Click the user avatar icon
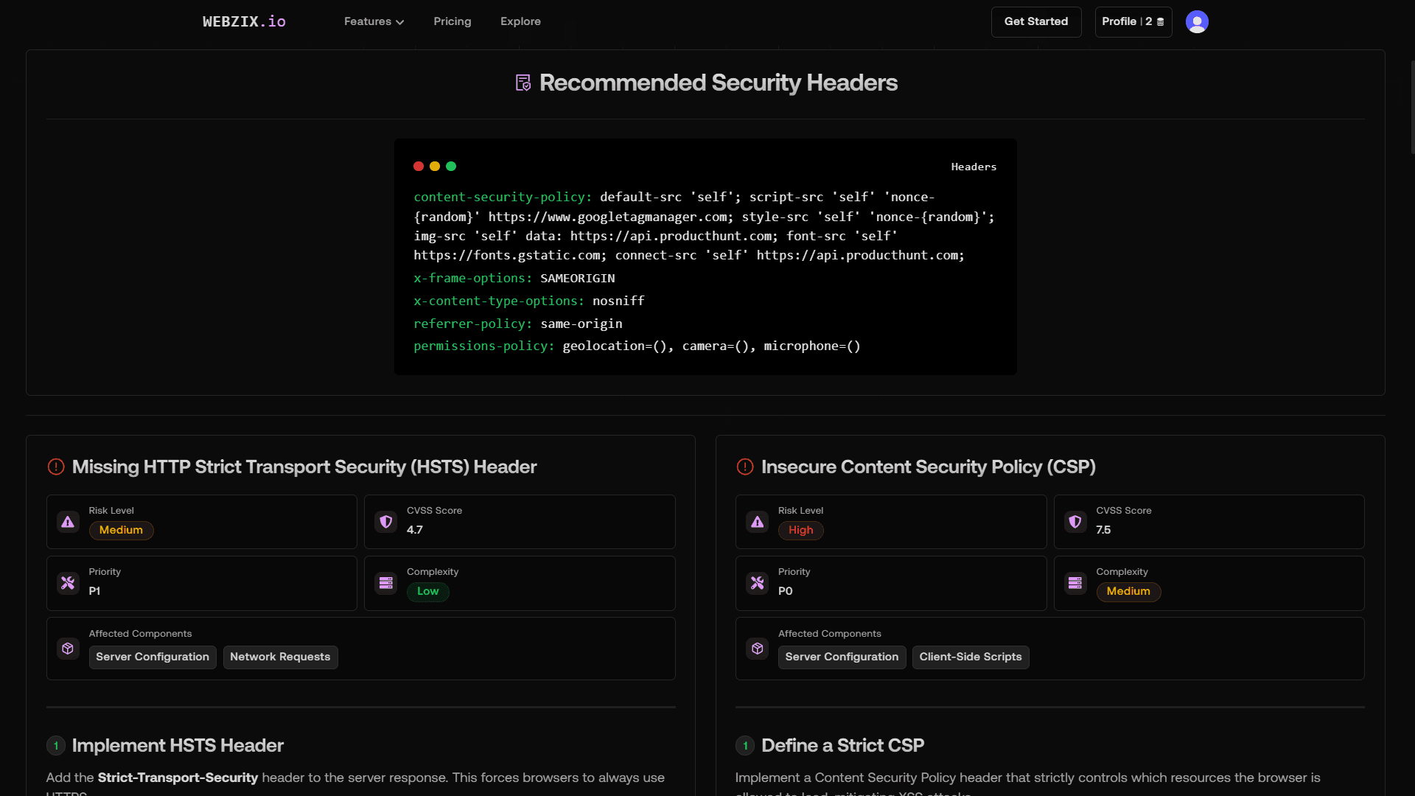The image size is (1415, 796). [1197, 21]
